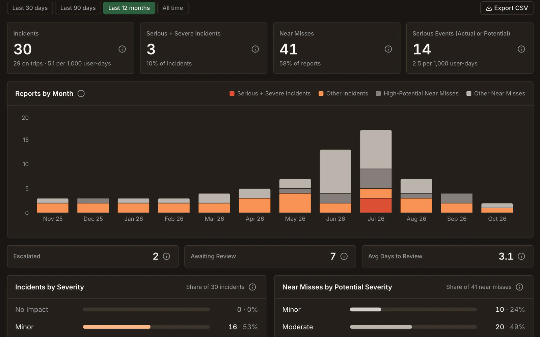Screen dimensions: 540x337
Task: Click the Sep 26 dark gray bar segment
Action: 457,198
